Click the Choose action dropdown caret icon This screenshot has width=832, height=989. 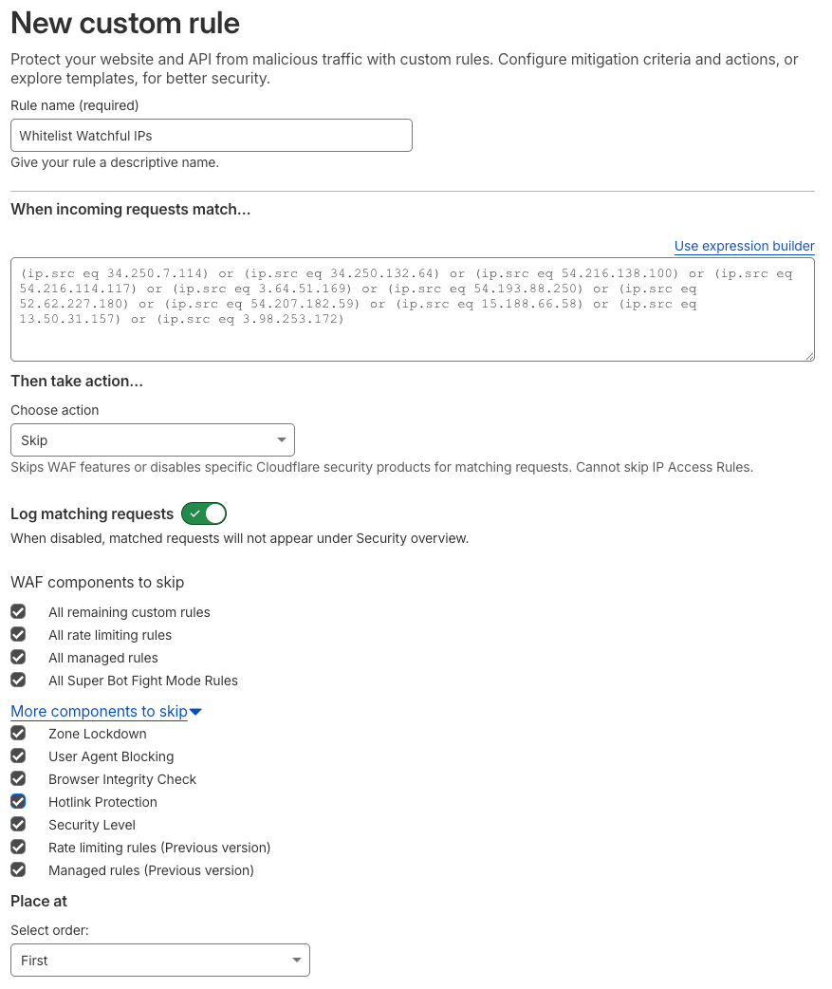point(282,439)
